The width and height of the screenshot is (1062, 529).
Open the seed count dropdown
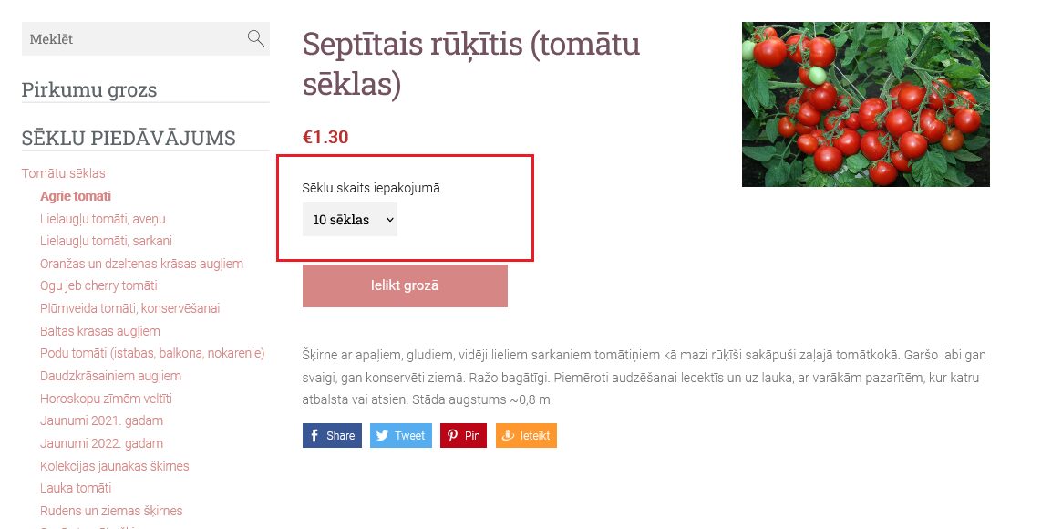(x=349, y=220)
